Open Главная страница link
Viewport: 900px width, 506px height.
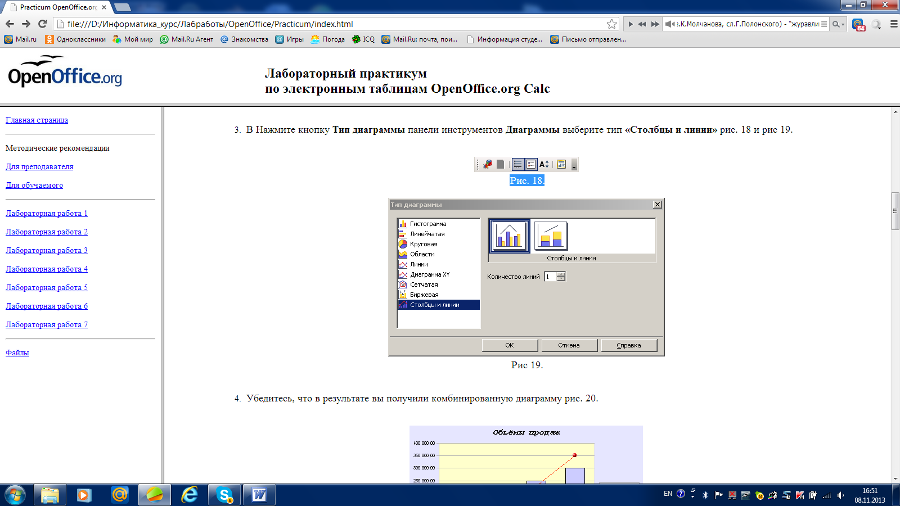click(37, 120)
